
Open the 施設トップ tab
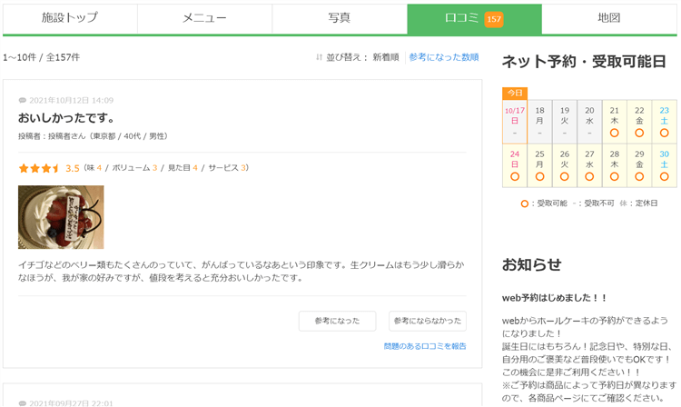69,18
